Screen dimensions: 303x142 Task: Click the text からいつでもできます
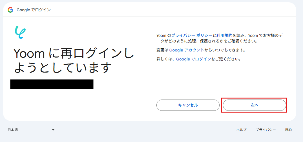tap(225, 50)
